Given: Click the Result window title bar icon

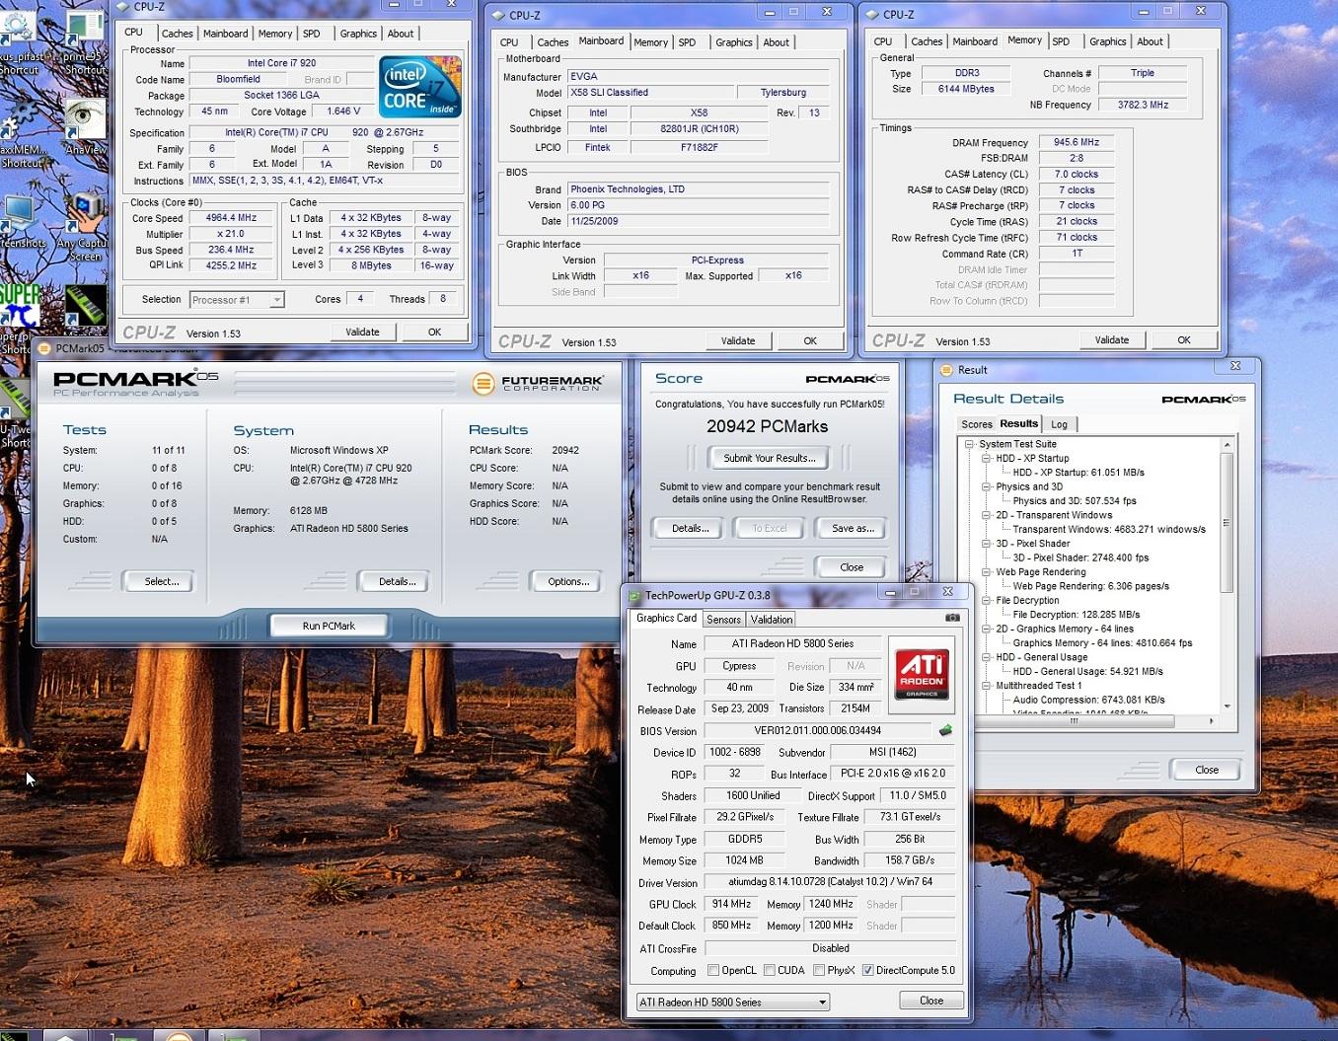Looking at the screenshot, I should click(947, 370).
